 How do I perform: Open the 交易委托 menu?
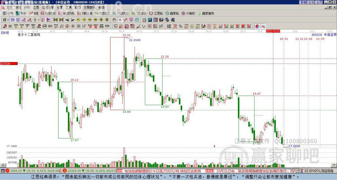click(90, 8)
